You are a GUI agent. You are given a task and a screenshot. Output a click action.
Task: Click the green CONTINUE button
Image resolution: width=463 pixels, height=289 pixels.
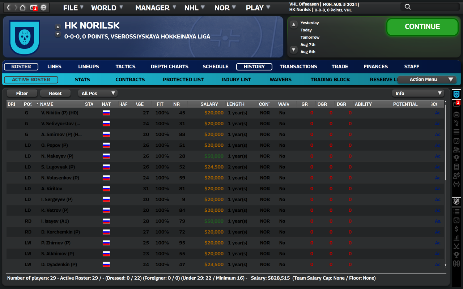click(x=422, y=27)
